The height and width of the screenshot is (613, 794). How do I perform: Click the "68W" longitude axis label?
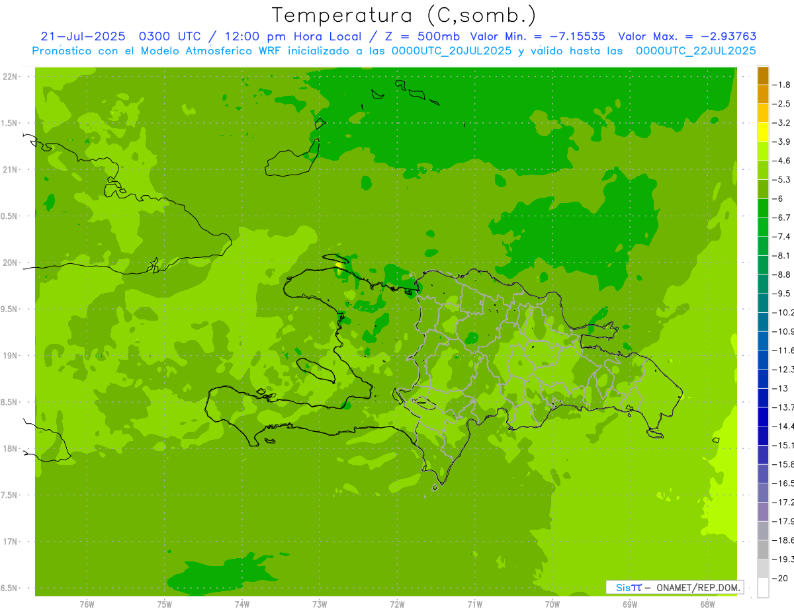707,604
